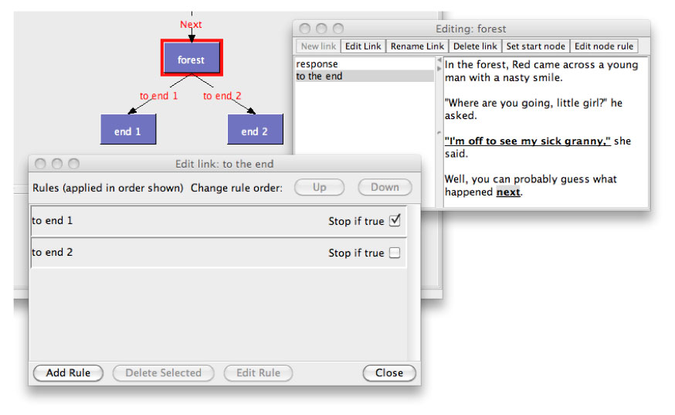Open Edit node rule
This screenshot has width=675, height=415.
(x=603, y=46)
